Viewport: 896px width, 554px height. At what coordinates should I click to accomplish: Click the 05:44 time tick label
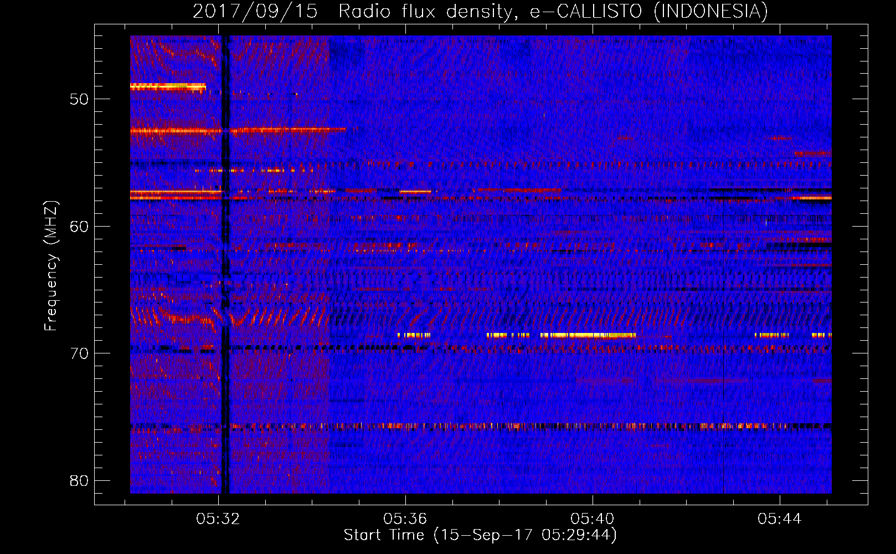(x=780, y=519)
